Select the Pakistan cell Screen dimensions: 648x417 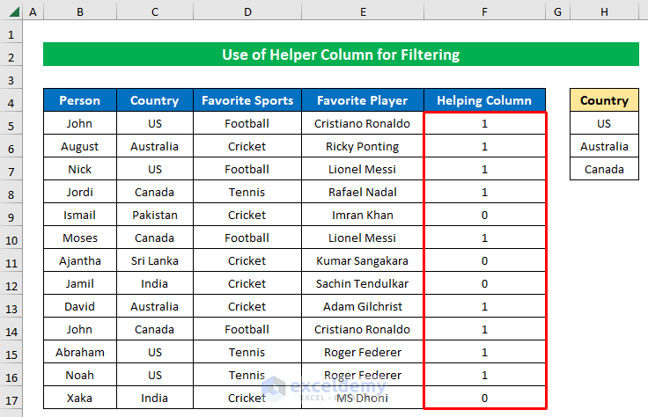coord(154,215)
